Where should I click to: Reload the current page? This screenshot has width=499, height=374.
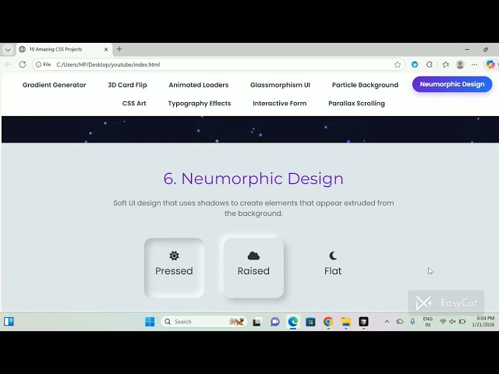23,65
